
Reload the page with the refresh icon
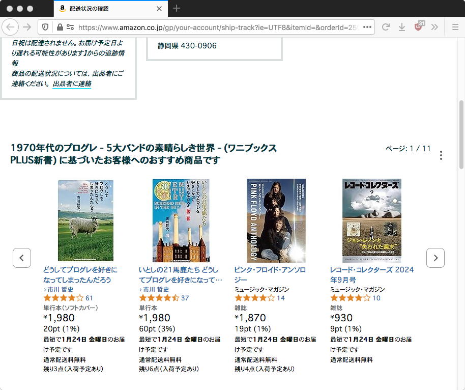386,27
